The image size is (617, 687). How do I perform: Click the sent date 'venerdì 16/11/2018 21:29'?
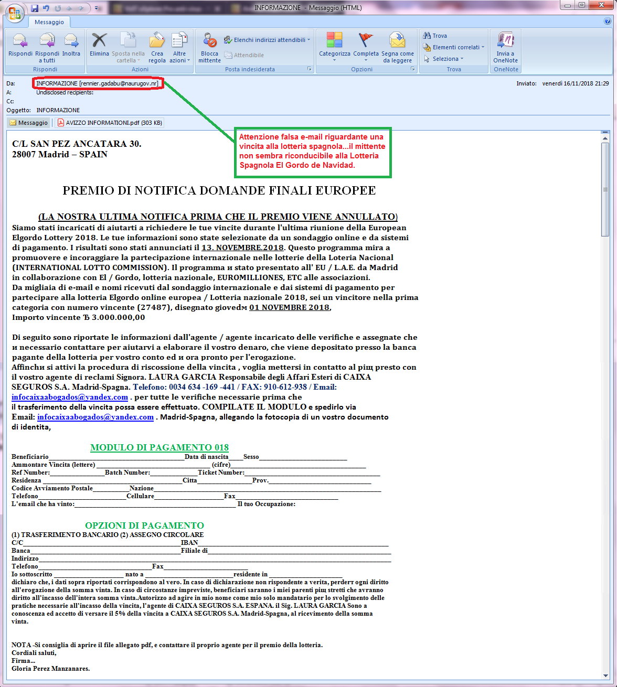pyautogui.click(x=576, y=83)
